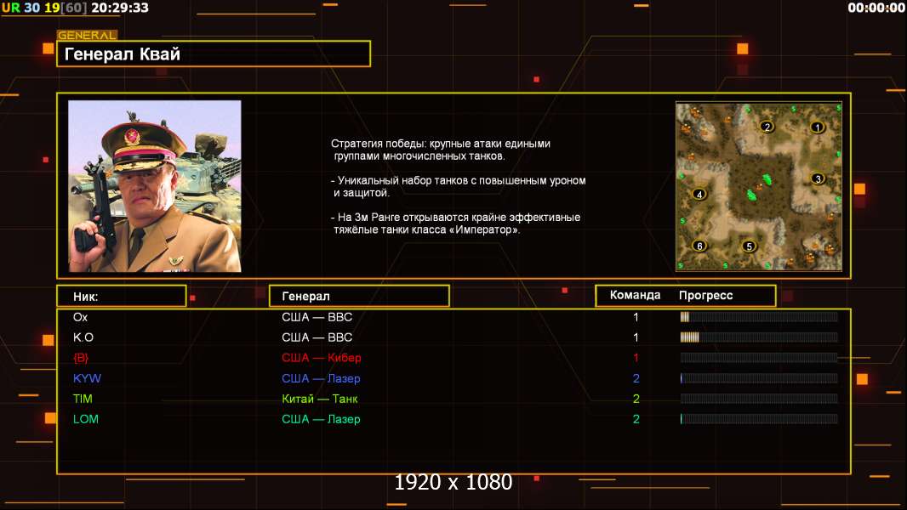Select start position 6 on the minimap
Image resolution: width=907 pixels, height=510 pixels.
coord(699,246)
